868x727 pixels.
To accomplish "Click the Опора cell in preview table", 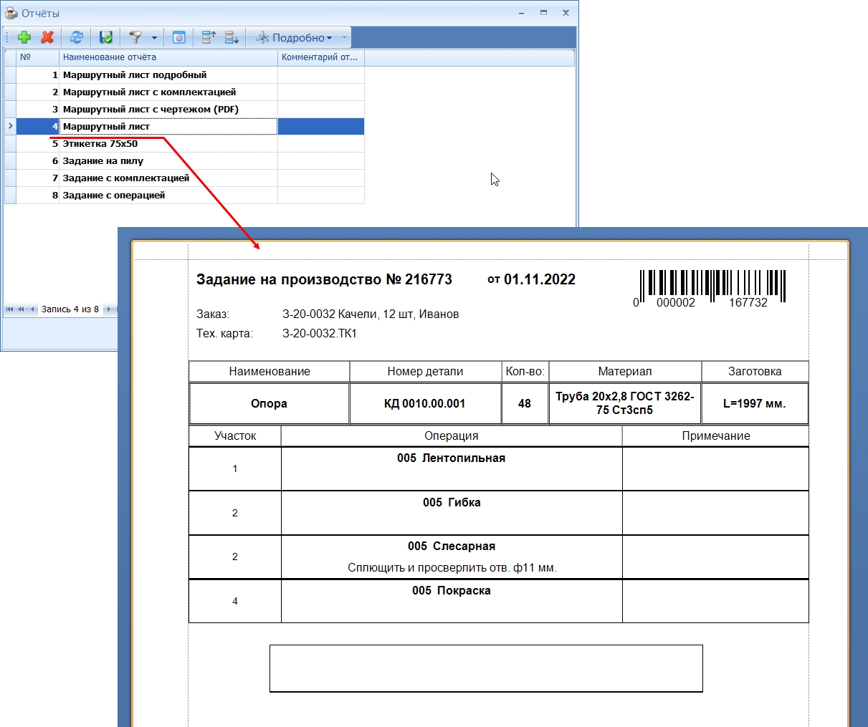I will 269,403.
